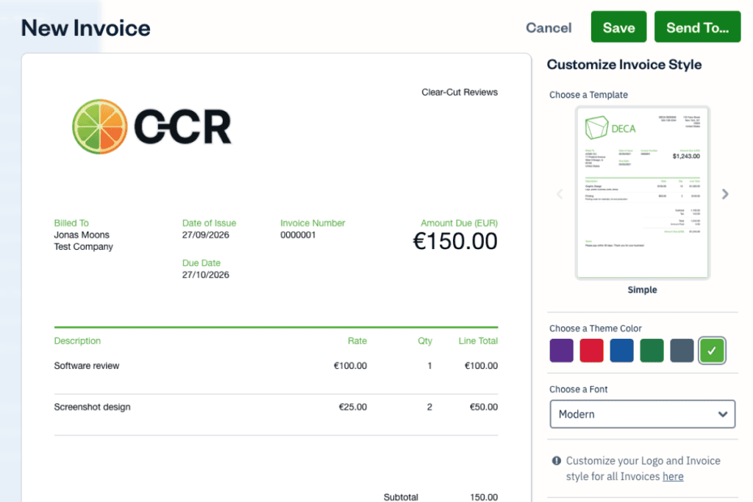The width and height of the screenshot is (753, 502).
Task: Click the info icon beside Customize your Logo
Action: 556,461
